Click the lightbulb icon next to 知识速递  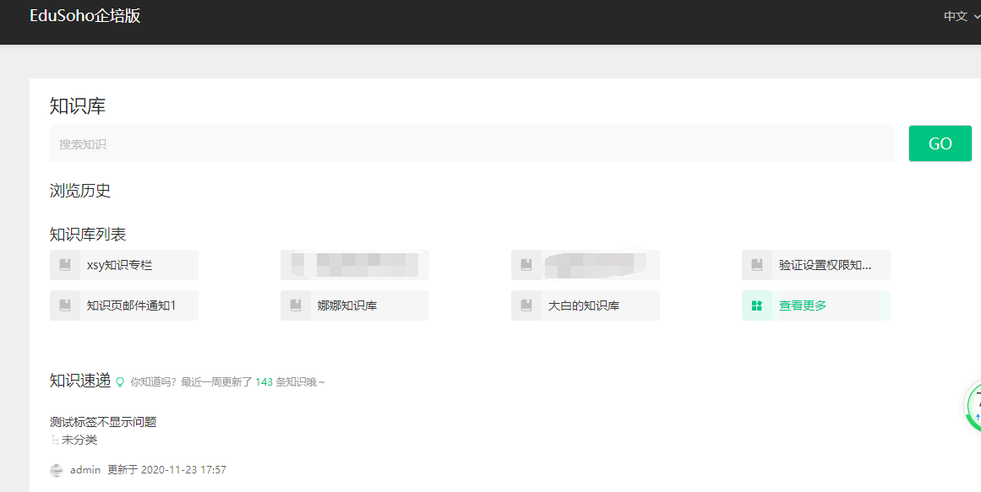[x=120, y=382]
